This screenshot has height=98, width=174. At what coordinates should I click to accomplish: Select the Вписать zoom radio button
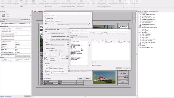coord(50,48)
